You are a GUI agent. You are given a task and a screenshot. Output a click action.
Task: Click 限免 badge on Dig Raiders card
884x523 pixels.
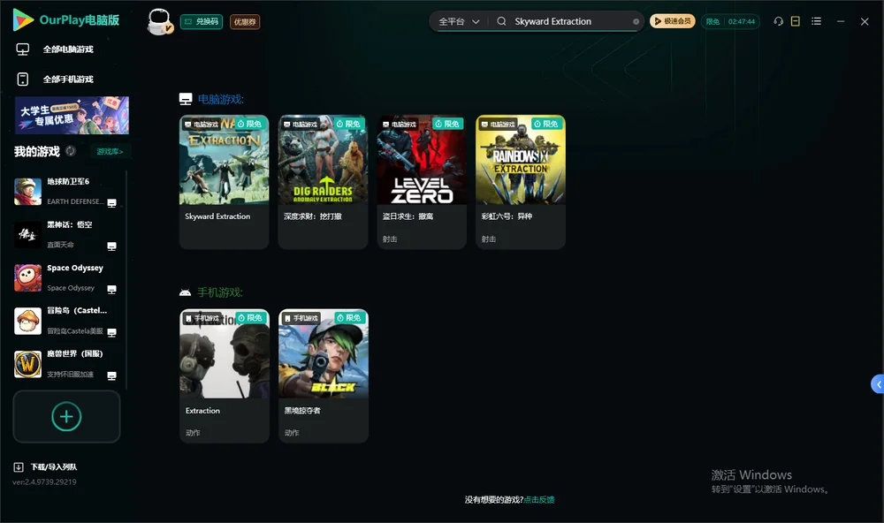tap(348, 124)
